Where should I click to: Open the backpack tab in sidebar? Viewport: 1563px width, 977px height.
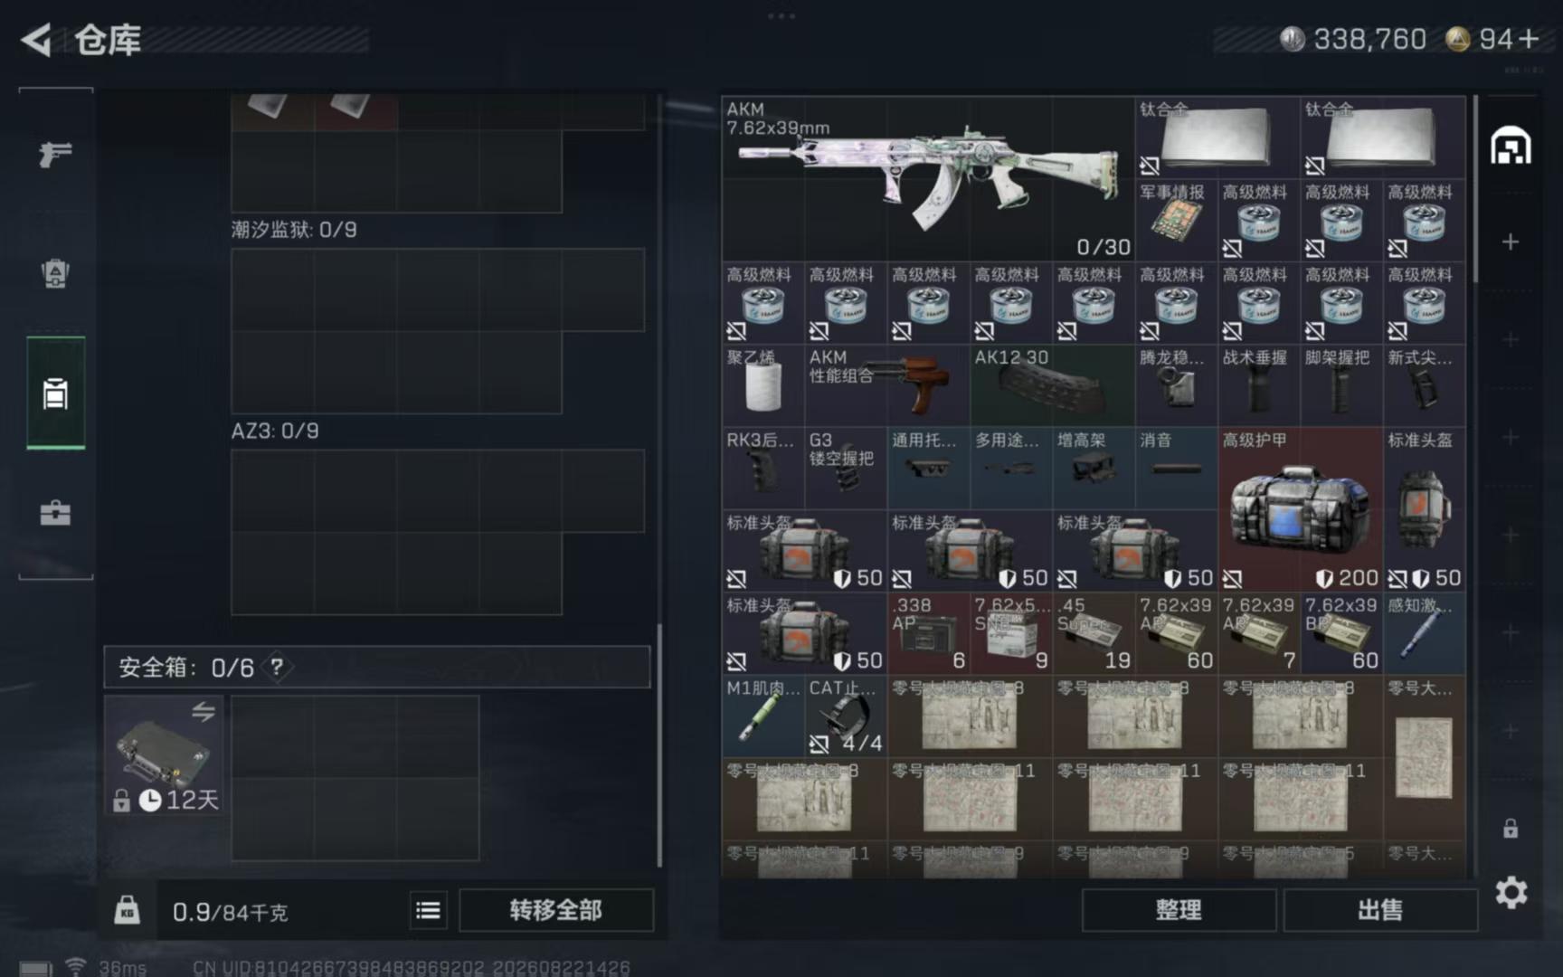[55, 273]
